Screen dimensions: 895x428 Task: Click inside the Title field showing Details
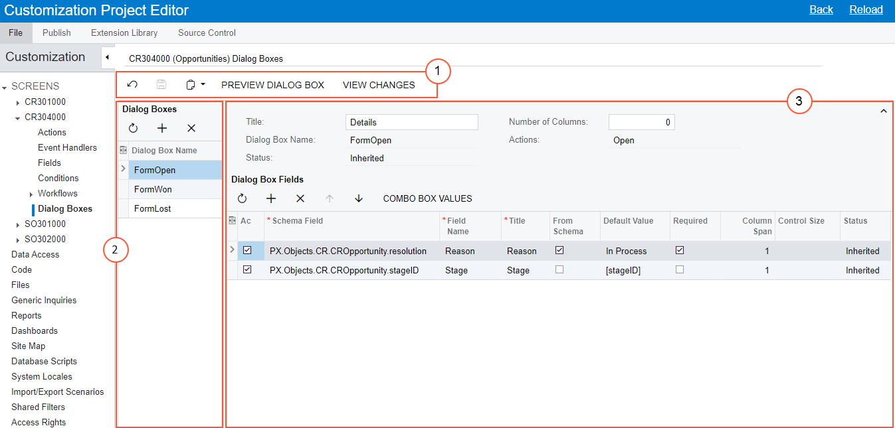pyautogui.click(x=411, y=121)
